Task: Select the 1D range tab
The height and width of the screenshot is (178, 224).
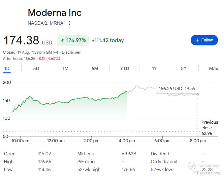Action: (7, 68)
